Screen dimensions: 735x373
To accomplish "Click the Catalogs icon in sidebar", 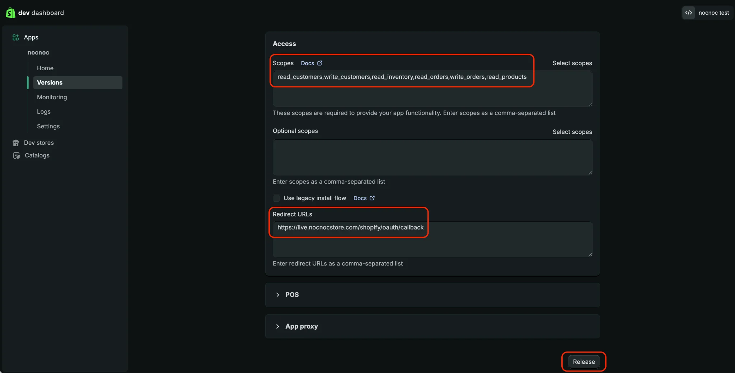I will (17, 156).
